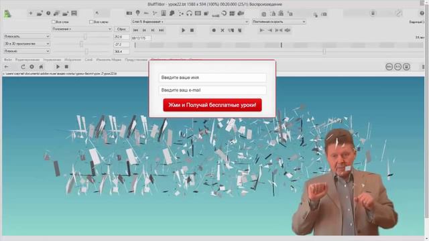This screenshot has width=429, height=241.
Task: Click the round record keyframe button
Action: coord(214,30)
